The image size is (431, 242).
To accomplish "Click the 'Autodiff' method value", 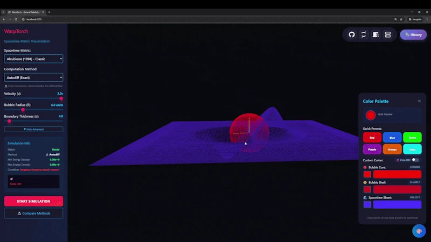I will click(x=54, y=154).
